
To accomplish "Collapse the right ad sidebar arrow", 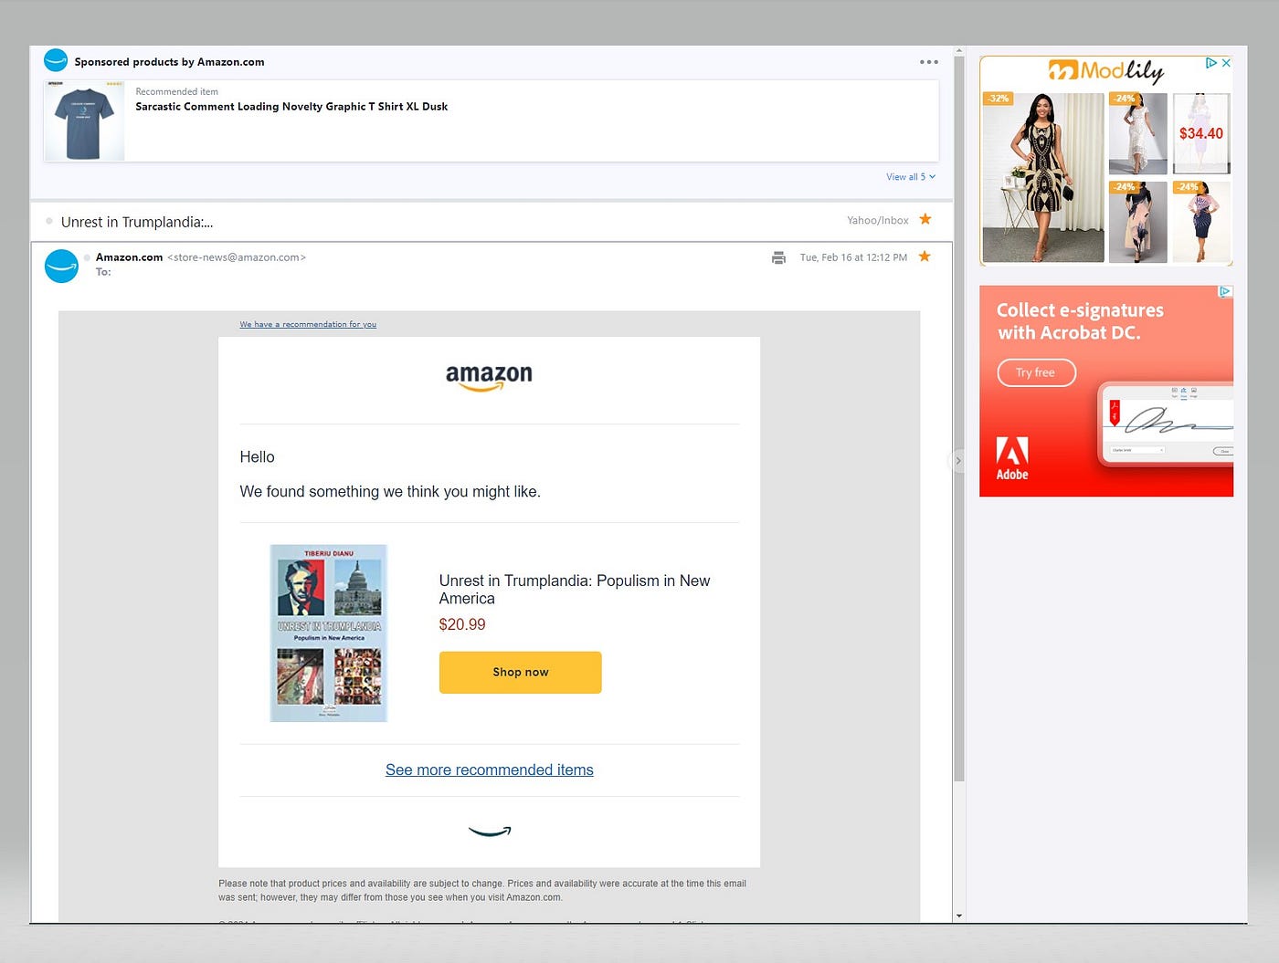I will point(958,461).
